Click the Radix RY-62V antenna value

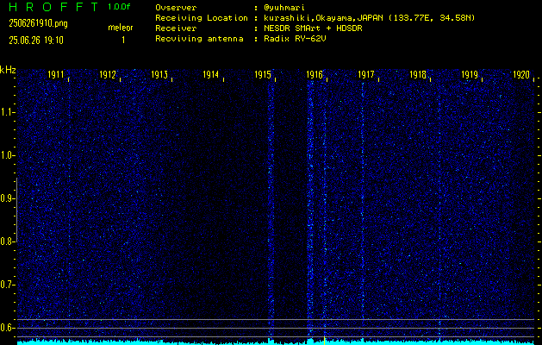pyautogui.click(x=295, y=39)
